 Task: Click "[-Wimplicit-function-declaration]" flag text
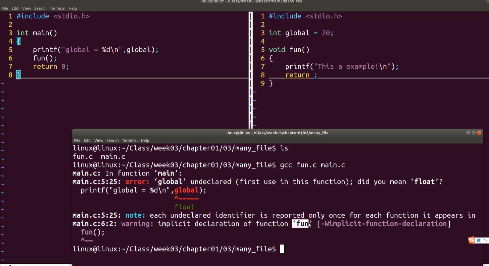tap(384, 223)
